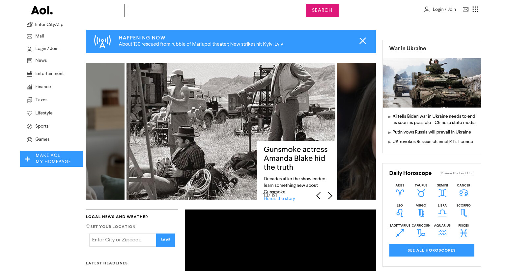Click the SEARCH button
This screenshot has width=506, height=271.
pyautogui.click(x=322, y=11)
